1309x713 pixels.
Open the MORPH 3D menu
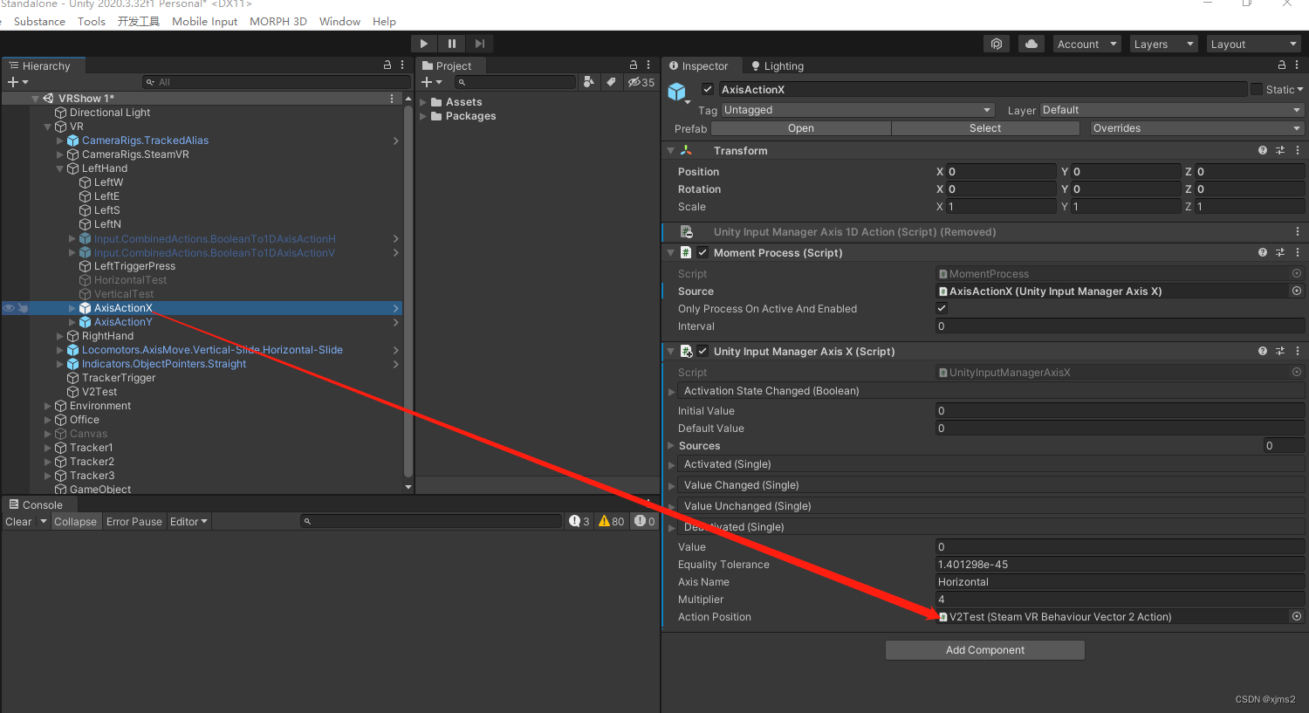click(278, 22)
